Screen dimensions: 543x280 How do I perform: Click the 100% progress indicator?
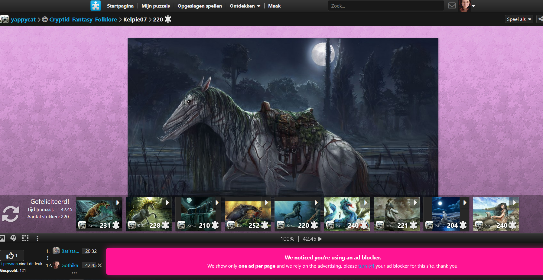click(287, 239)
